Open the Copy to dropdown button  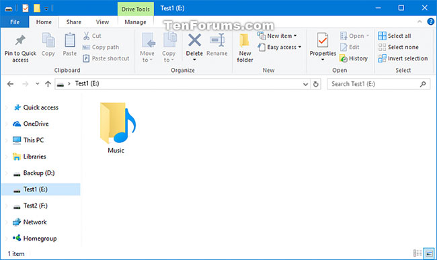click(169, 48)
